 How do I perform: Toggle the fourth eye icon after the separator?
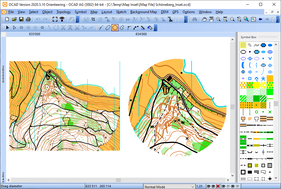point(223,186)
